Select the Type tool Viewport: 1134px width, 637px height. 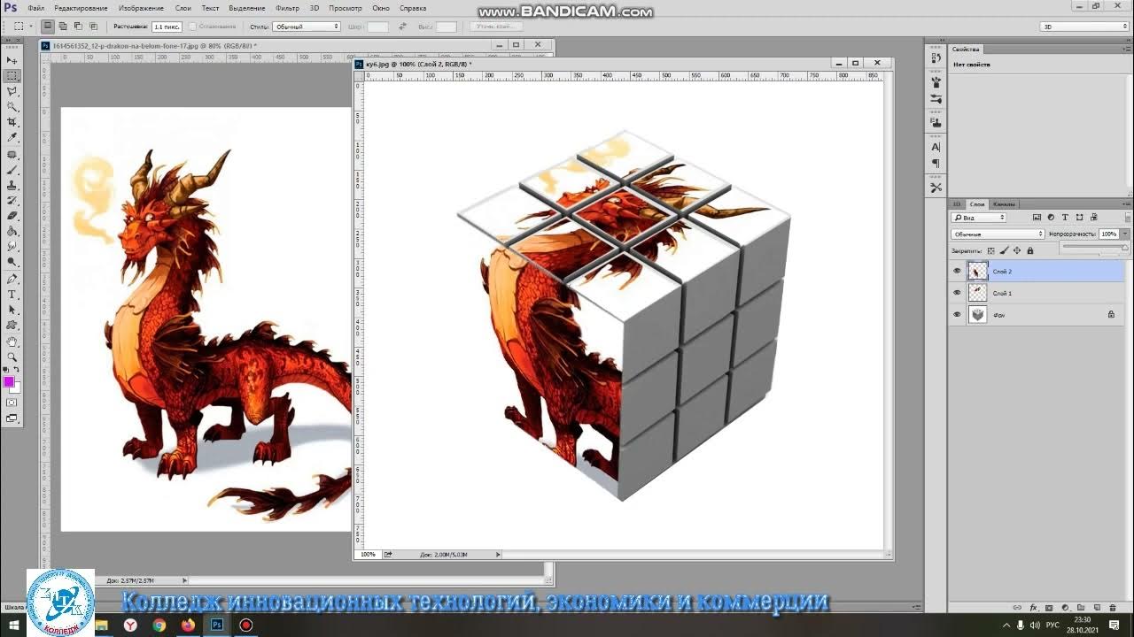click(13, 295)
